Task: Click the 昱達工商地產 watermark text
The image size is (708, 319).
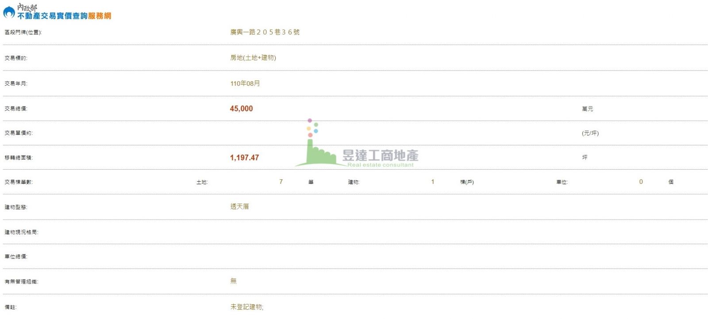Action: click(x=380, y=156)
